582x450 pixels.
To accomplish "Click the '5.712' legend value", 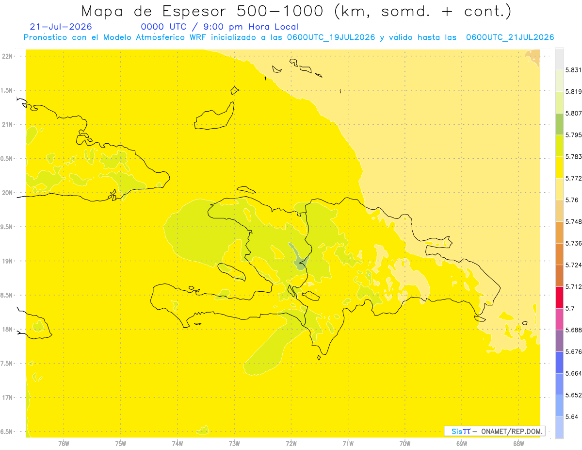I will [x=573, y=286].
